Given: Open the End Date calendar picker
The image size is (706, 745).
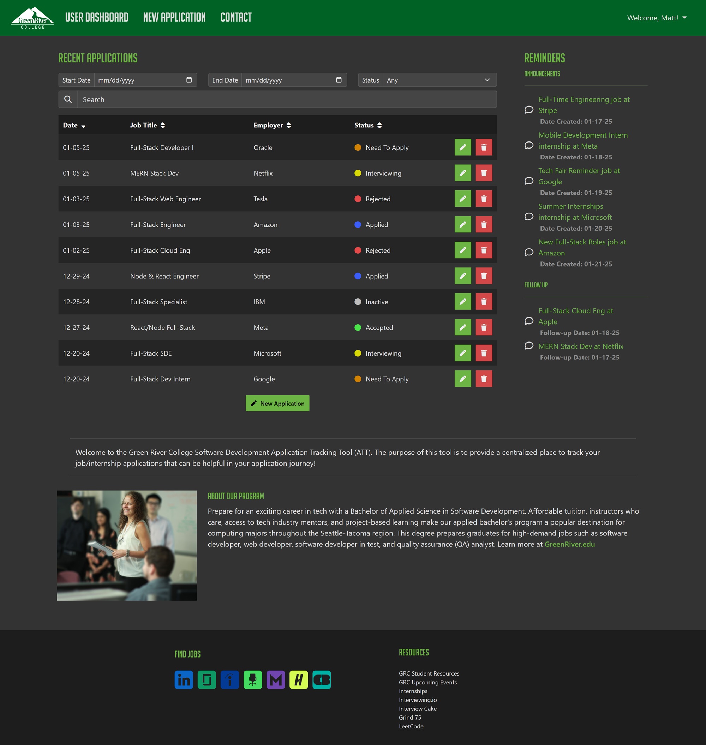Looking at the screenshot, I should 339,80.
